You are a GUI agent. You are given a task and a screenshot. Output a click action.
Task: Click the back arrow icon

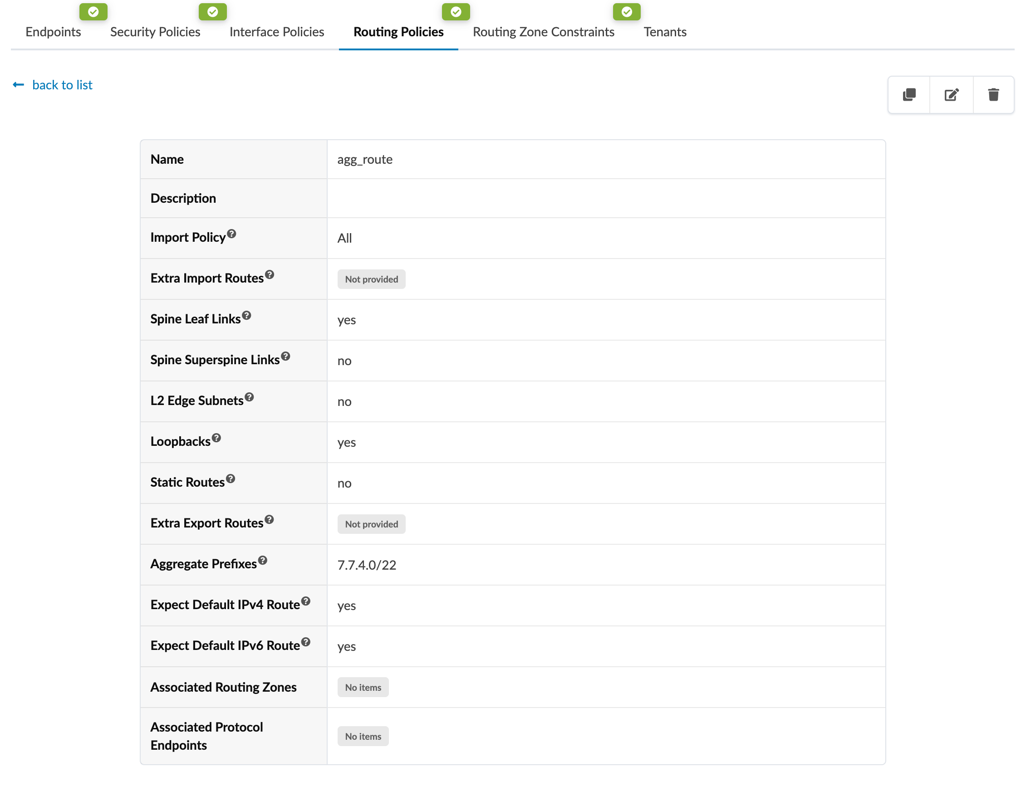18,85
